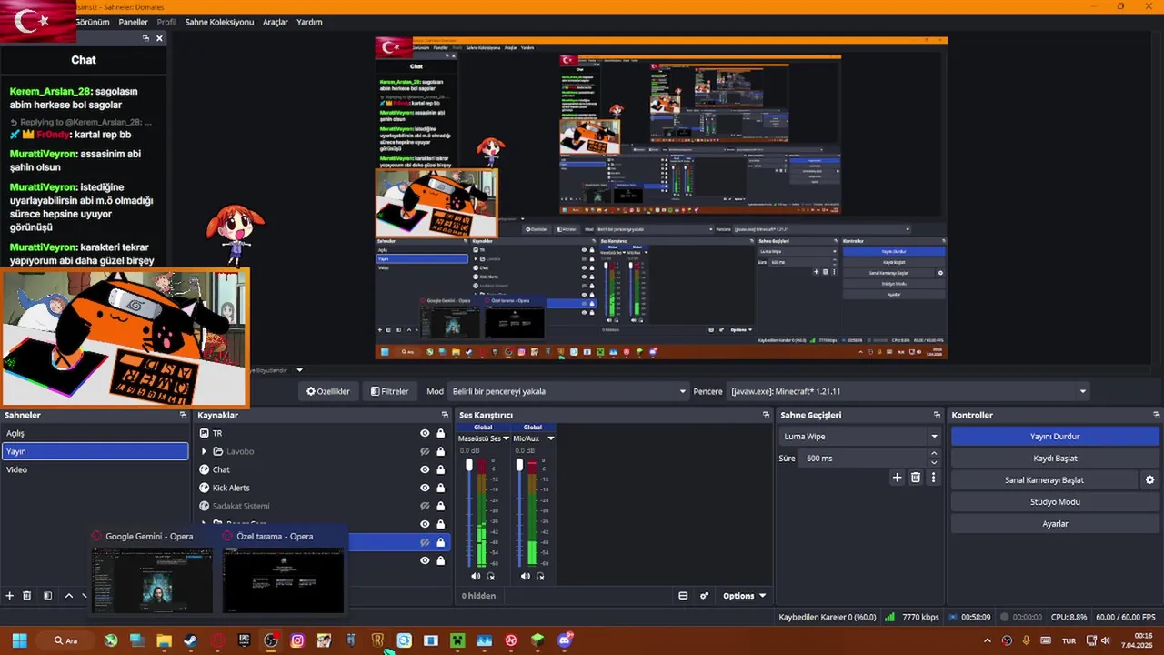Expand preview scaling dropdown below preview
1164x655 pixels.
pyautogui.click(x=299, y=370)
